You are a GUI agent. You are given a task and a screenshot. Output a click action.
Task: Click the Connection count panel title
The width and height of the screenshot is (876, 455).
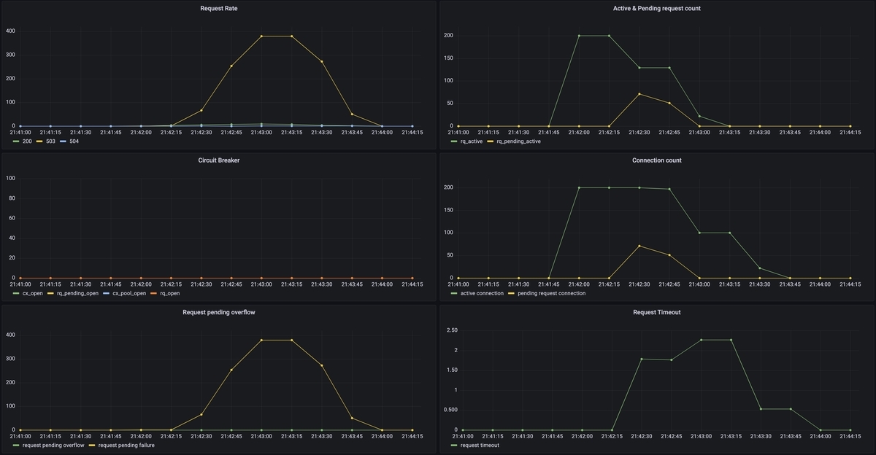pyautogui.click(x=657, y=160)
